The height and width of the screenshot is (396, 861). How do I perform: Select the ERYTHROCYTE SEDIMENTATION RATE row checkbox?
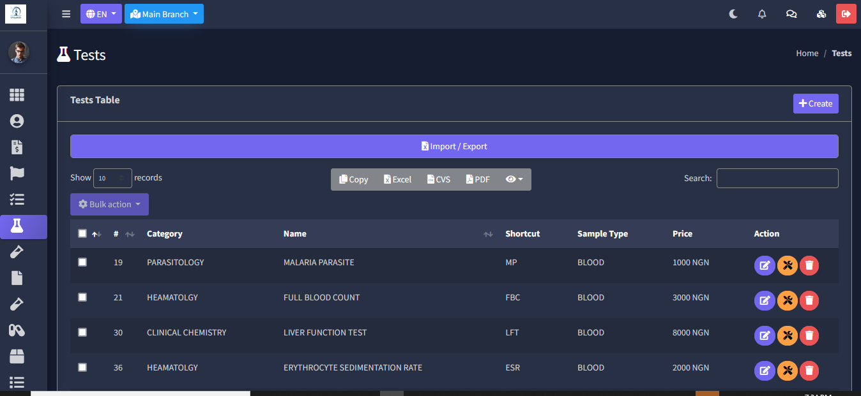click(x=82, y=367)
